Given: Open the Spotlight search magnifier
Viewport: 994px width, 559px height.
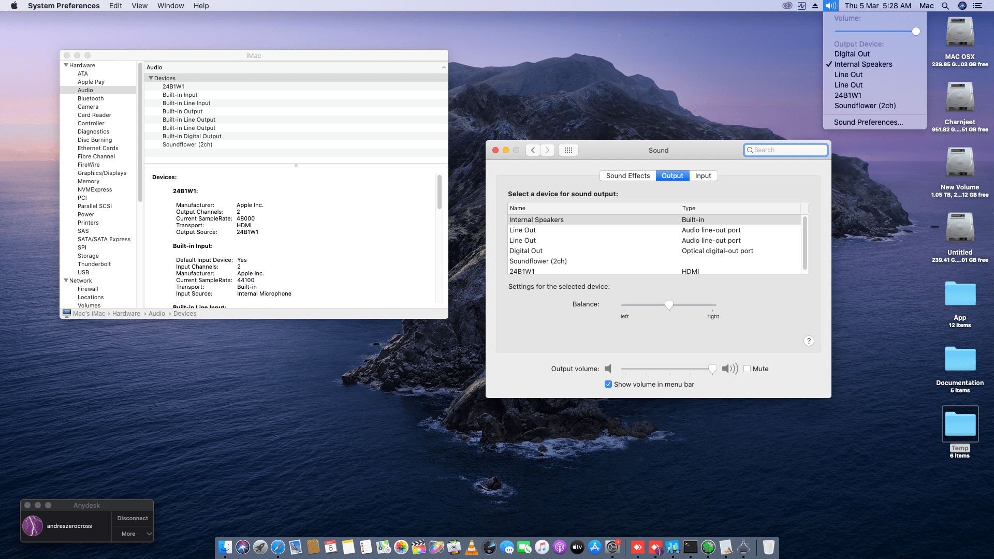Looking at the screenshot, I should [945, 6].
